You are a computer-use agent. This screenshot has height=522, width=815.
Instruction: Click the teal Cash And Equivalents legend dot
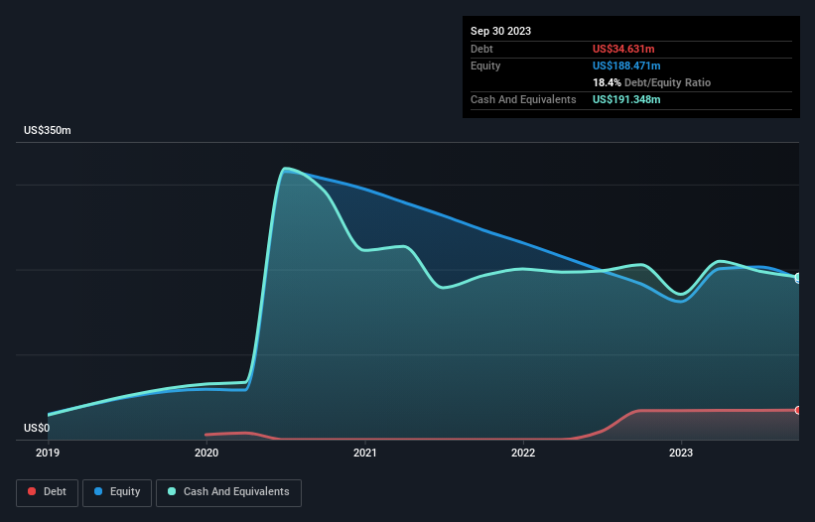(x=172, y=491)
